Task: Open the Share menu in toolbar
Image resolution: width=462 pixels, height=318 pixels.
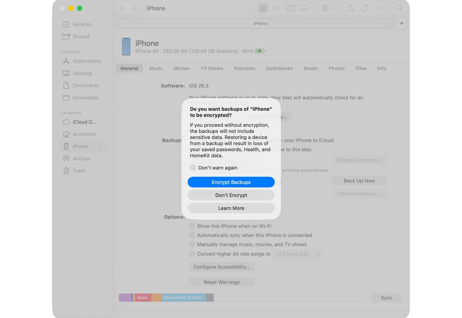Action: point(350,8)
